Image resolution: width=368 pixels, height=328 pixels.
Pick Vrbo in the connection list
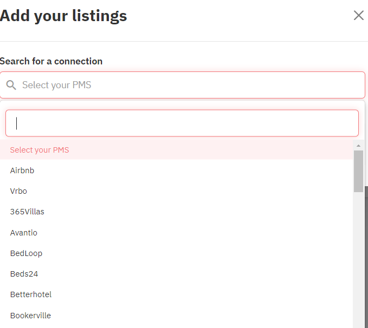click(x=177, y=191)
